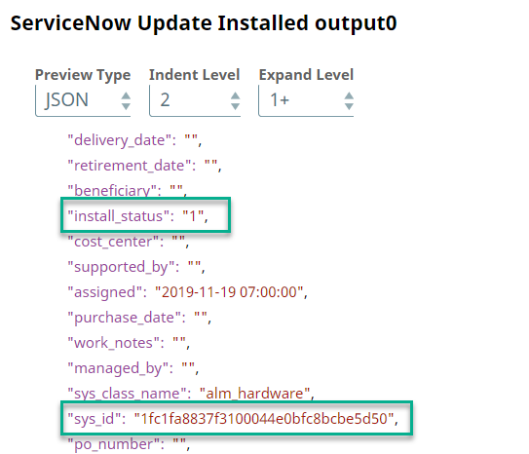
Task: Open the Preview Type JSON dropdown
Action: tap(83, 100)
